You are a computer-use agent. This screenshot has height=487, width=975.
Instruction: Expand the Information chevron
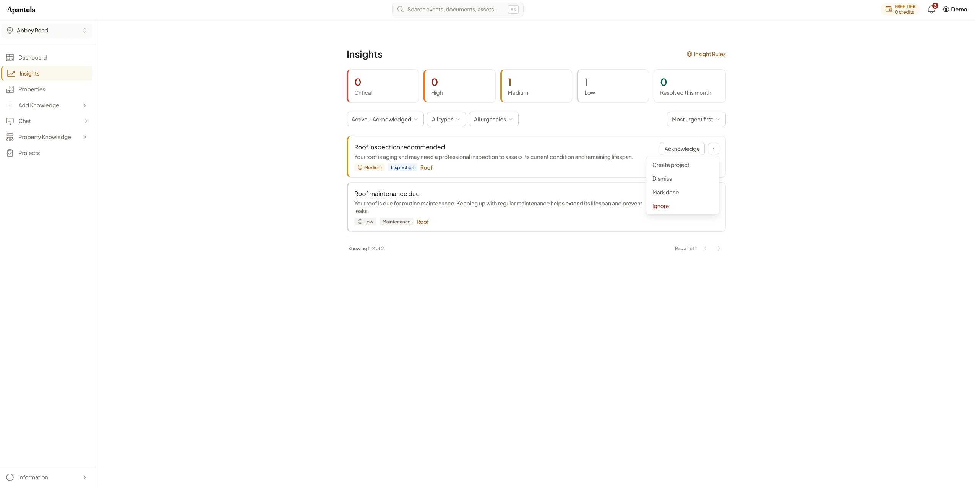pos(85,477)
